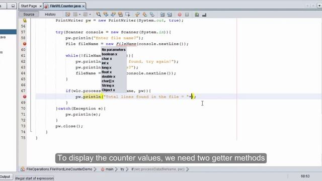The height and width of the screenshot is (181, 322).
Task: Click Find Next Occurrence icon
Action: pos(113,15)
